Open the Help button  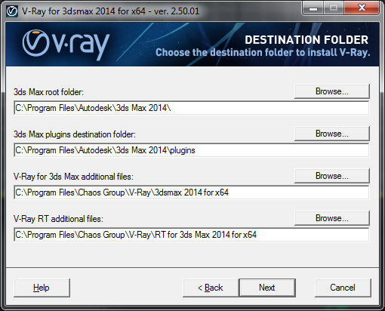[x=42, y=288]
